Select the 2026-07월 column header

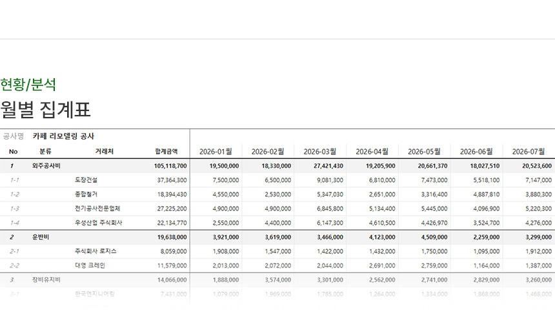pos(528,152)
